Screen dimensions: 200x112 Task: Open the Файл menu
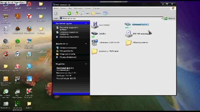(56, 8)
